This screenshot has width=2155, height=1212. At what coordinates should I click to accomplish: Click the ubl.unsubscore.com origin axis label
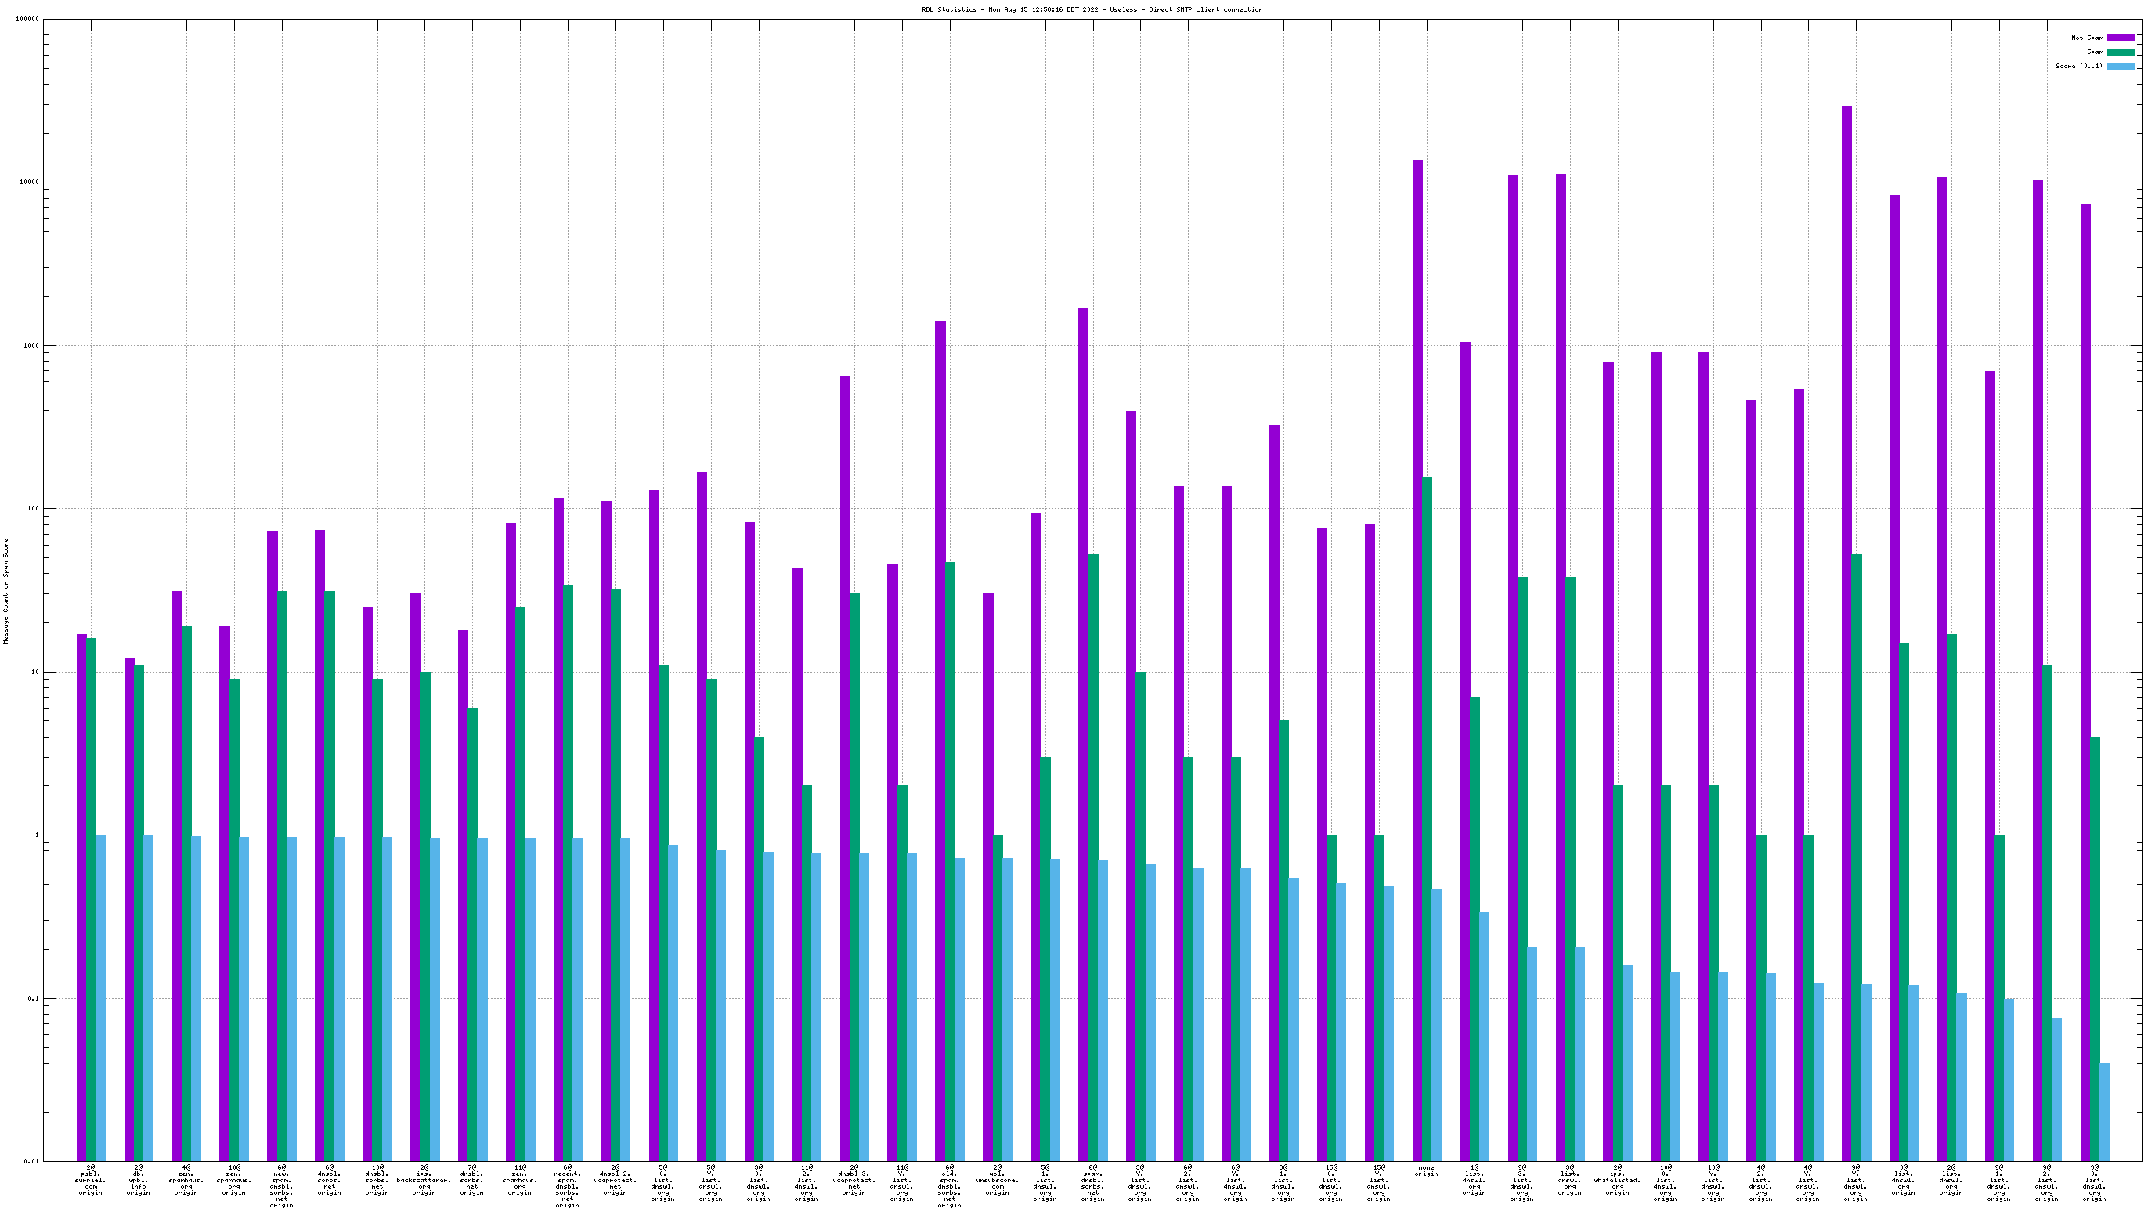click(996, 1179)
